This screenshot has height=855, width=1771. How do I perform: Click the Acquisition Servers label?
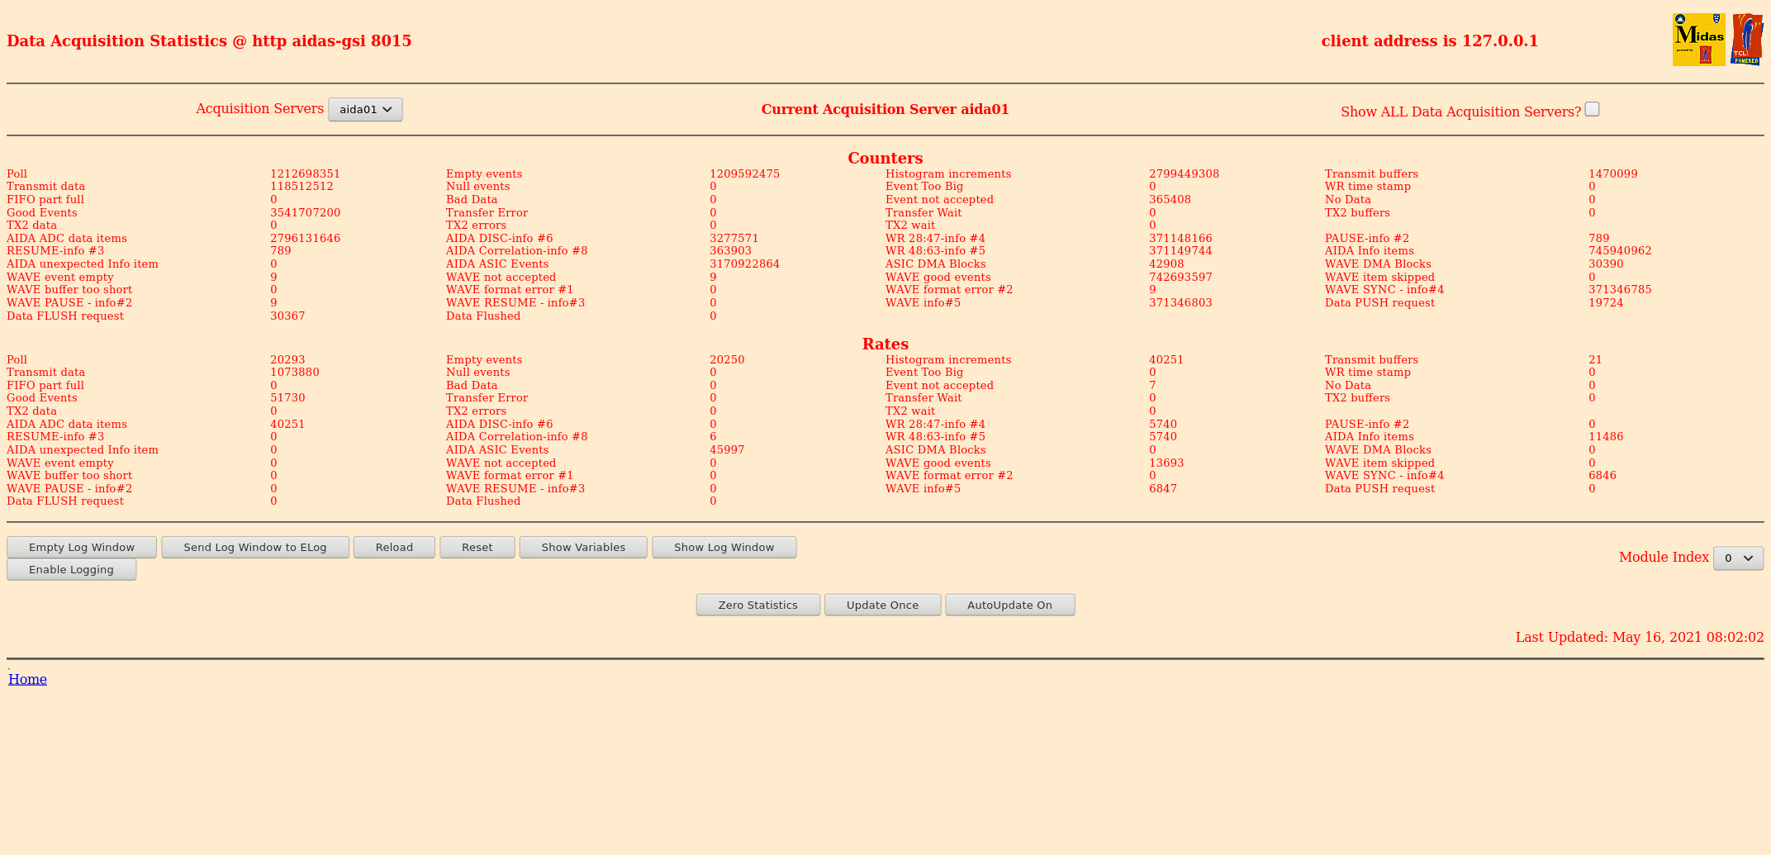click(x=259, y=108)
